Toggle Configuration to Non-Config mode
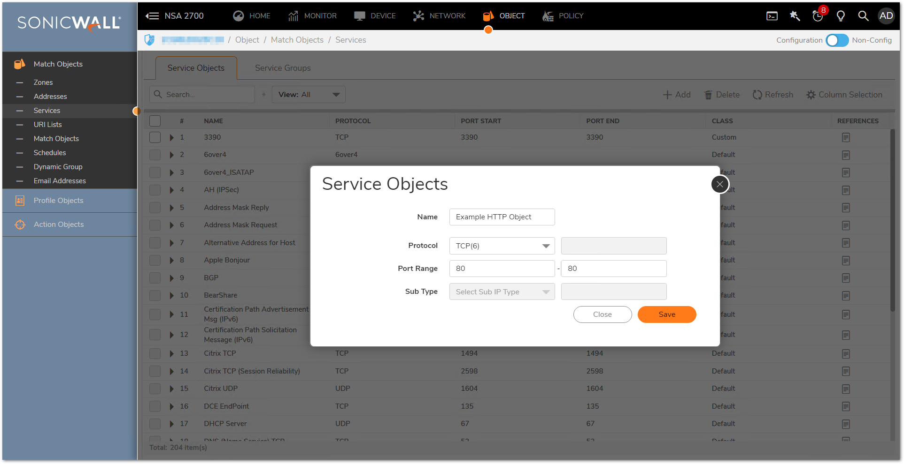 click(x=837, y=40)
